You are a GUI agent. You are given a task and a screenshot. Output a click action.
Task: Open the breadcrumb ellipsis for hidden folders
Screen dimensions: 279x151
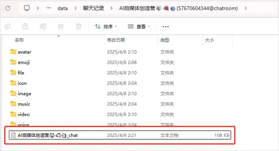[x=48, y=8]
